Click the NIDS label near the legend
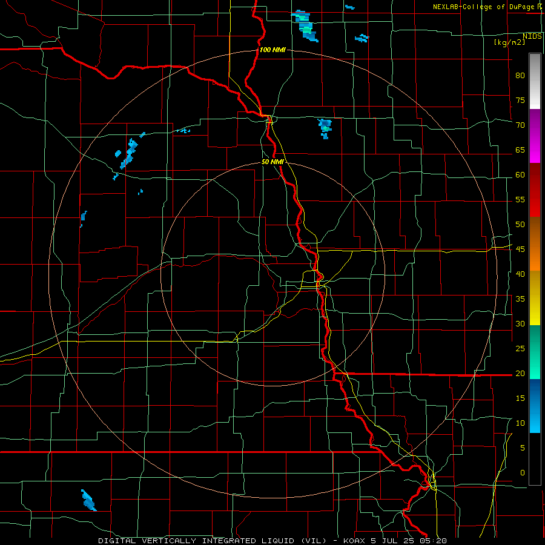545x545 pixels. click(532, 36)
